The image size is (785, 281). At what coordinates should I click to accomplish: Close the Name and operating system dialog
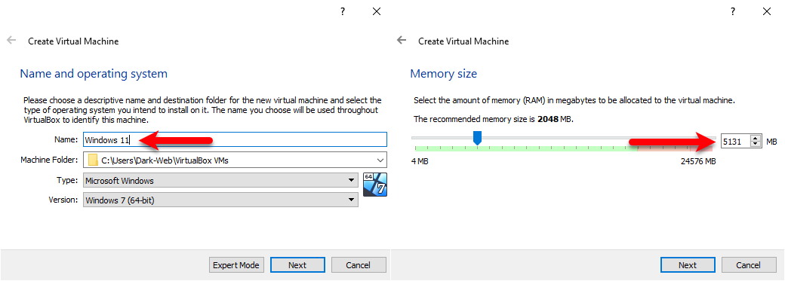[377, 11]
